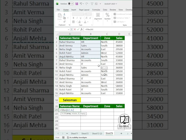186x140 pixels.
Task: Click the Redo arrow icon
Action: tap(87, 4)
